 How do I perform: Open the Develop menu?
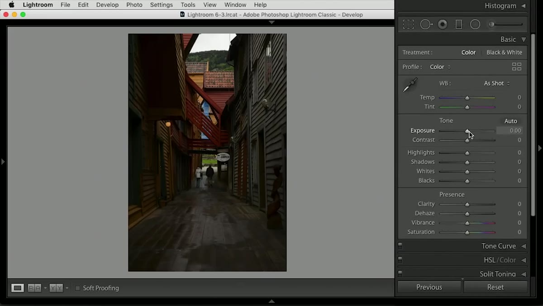coord(107,5)
